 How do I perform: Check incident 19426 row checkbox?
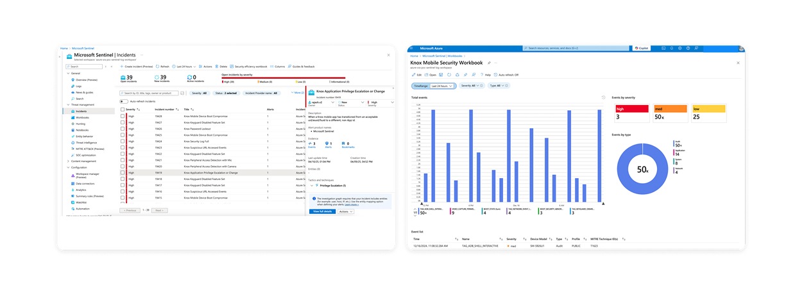point(123,129)
